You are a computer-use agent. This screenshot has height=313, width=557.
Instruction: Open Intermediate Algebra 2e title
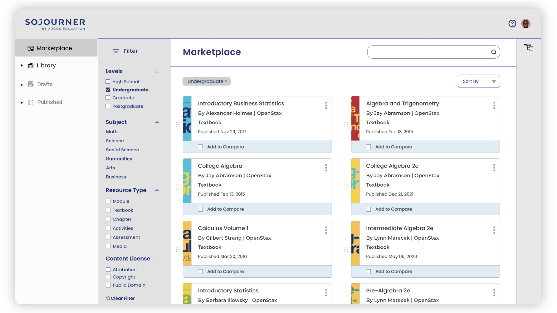[399, 228]
